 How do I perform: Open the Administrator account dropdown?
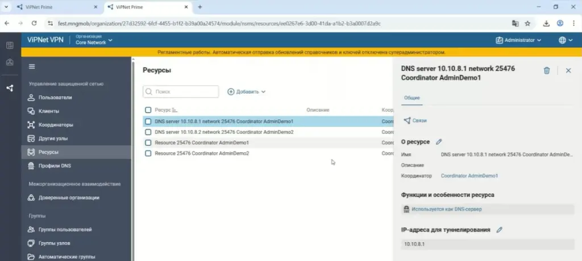[518, 40]
